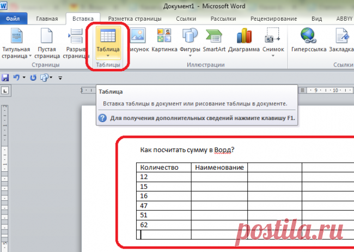Open the Рассылки tab
This screenshot has height=252, width=354.
(223, 19)
